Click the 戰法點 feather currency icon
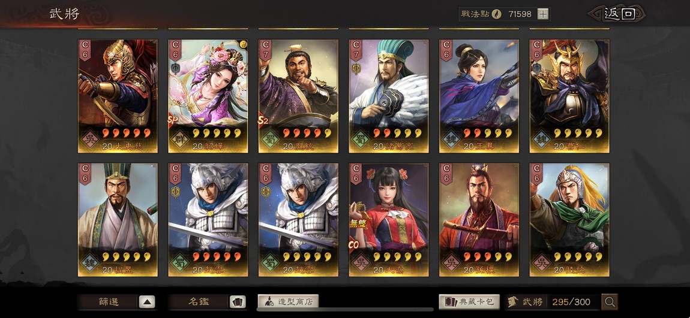The image size is (690, 318). click(496, 14)
